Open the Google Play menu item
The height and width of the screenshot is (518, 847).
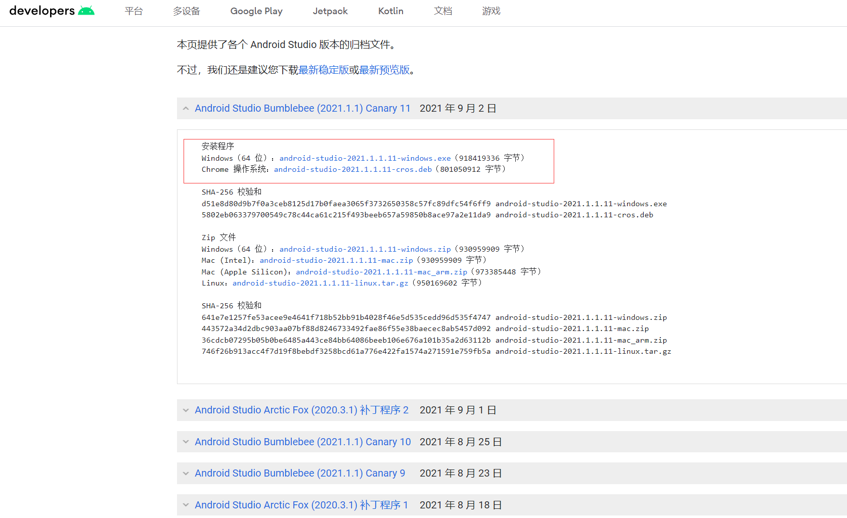pos(256,11)
